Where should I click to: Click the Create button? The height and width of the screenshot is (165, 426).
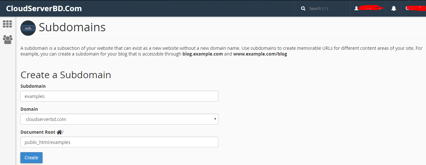pos(31,158)
